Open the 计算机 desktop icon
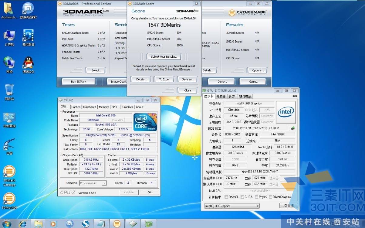 pos(9,38)
